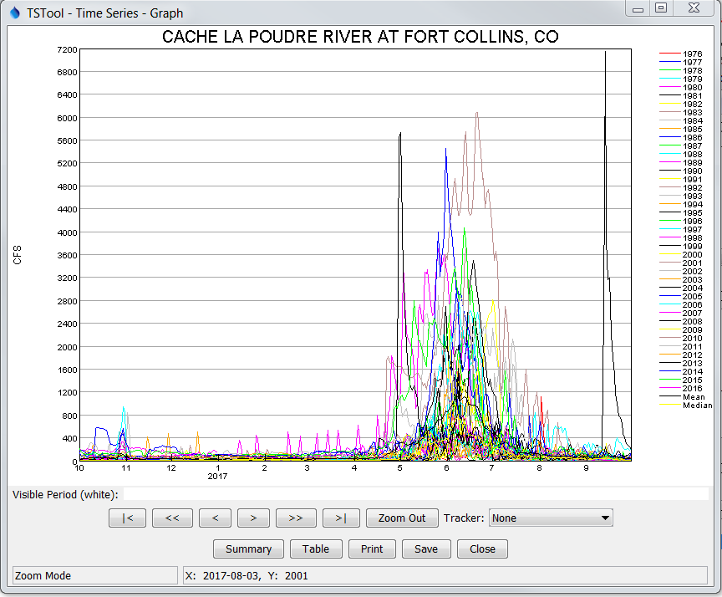This screenshot has height=597, width=722.
Task: Select the Mean entry in the legend
Action: pyautogui.click(x=692, y=398)
